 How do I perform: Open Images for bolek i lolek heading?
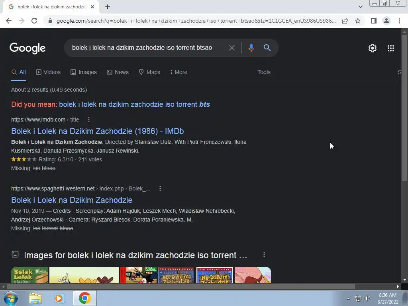click(x=135, y=255)
